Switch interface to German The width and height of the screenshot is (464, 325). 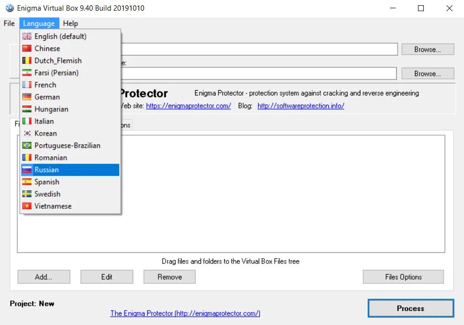point(70,97)
